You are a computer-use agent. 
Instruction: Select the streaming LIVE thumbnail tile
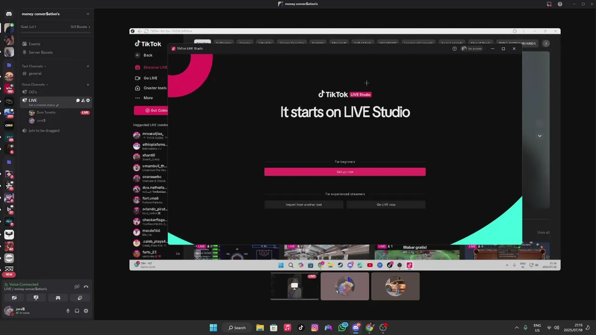click(x=294, y=286)
